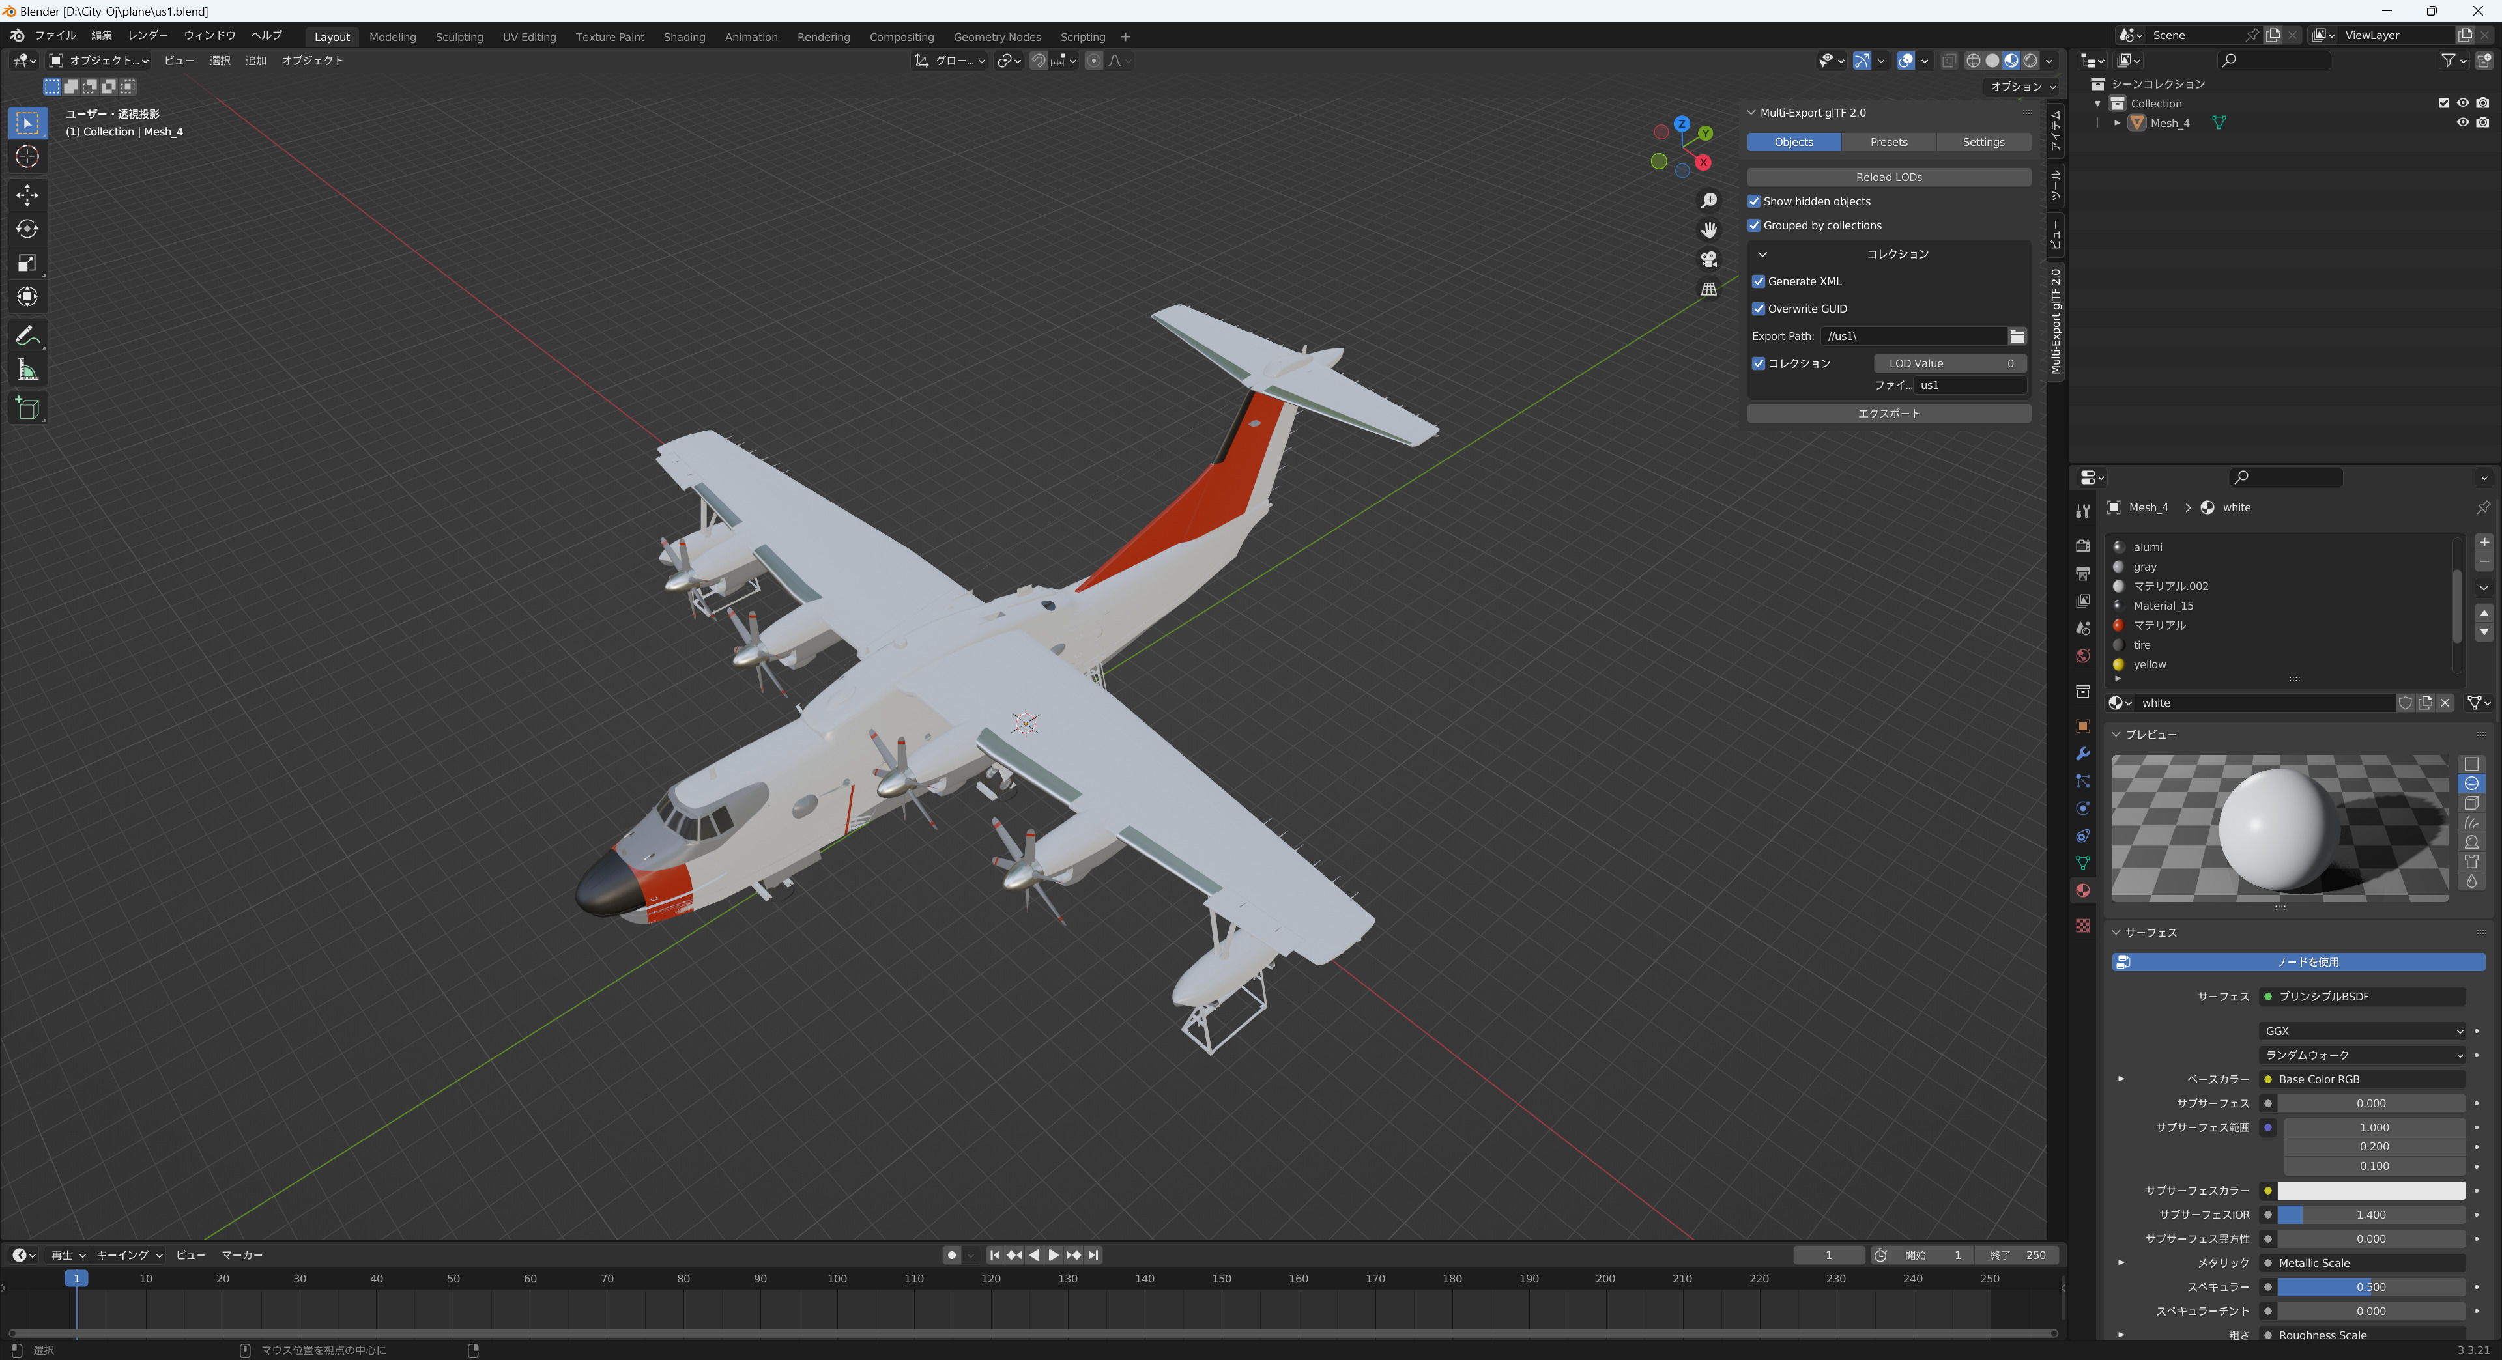2502x1360 pixels.
Task: Click the サブサーフェスカラー white color swatch
Action: [x=2371, y=1191]
